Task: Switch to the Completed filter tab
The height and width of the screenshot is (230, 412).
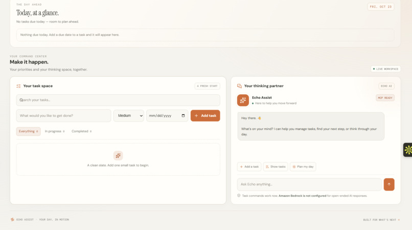Action: [81, 131]
